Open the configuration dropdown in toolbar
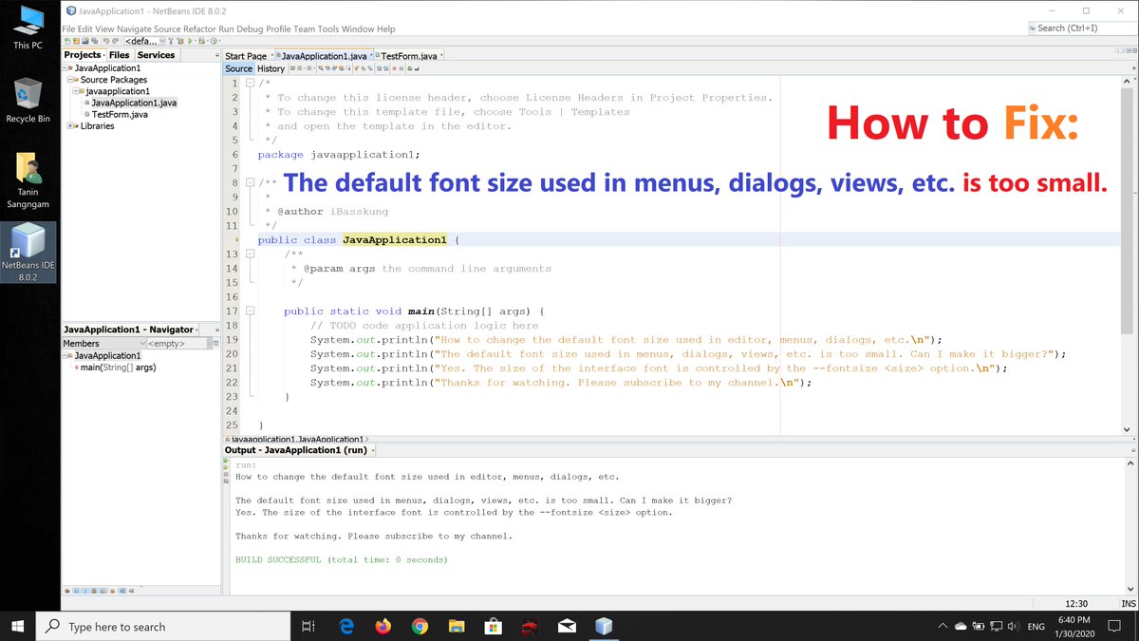1139x641 pixels. 144,41
